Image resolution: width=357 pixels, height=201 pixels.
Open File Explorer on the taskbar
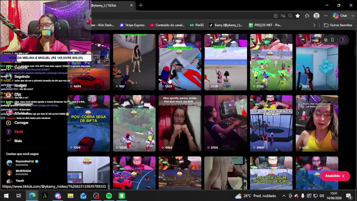point(70,196)
